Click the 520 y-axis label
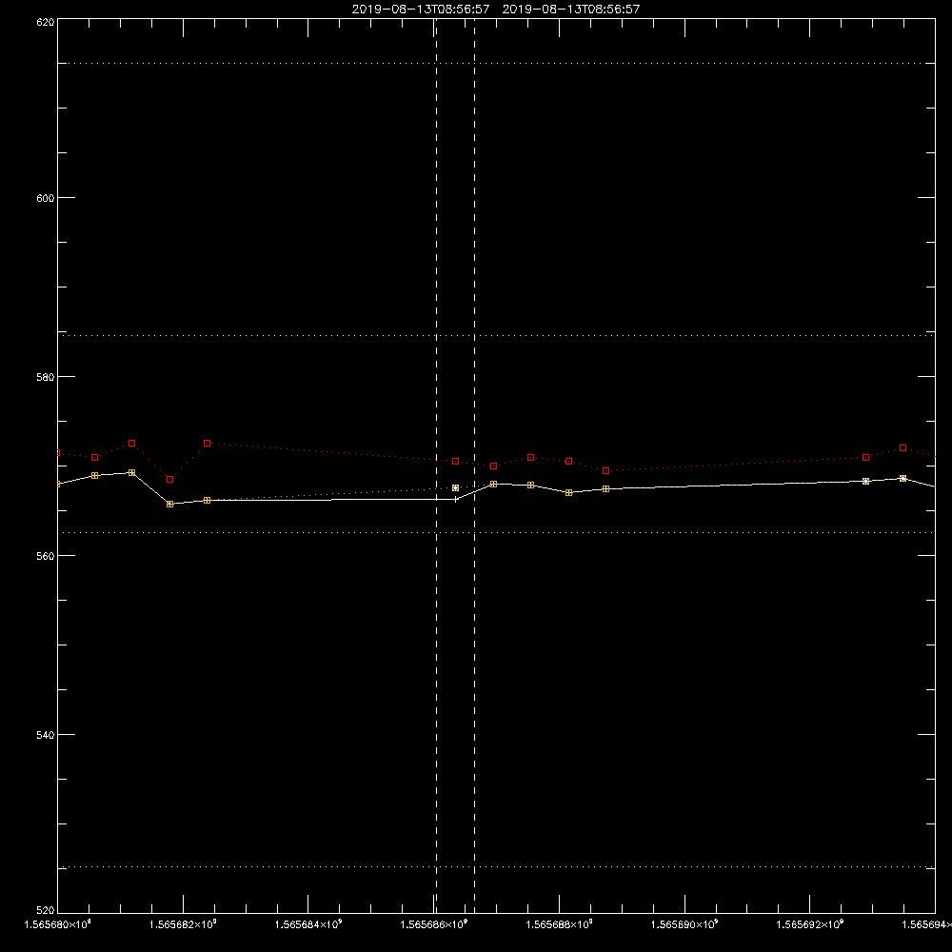The height and width of the screenshot is (952, 952). tap(46, 910)
